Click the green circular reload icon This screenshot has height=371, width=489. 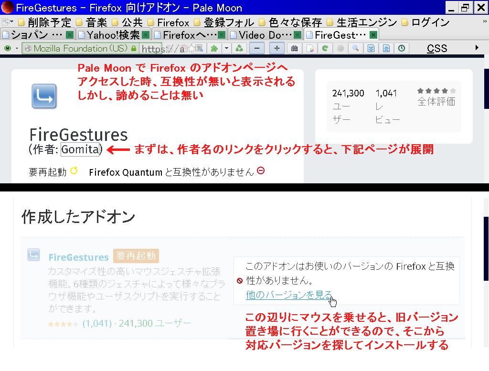click(x=325, y=48)
